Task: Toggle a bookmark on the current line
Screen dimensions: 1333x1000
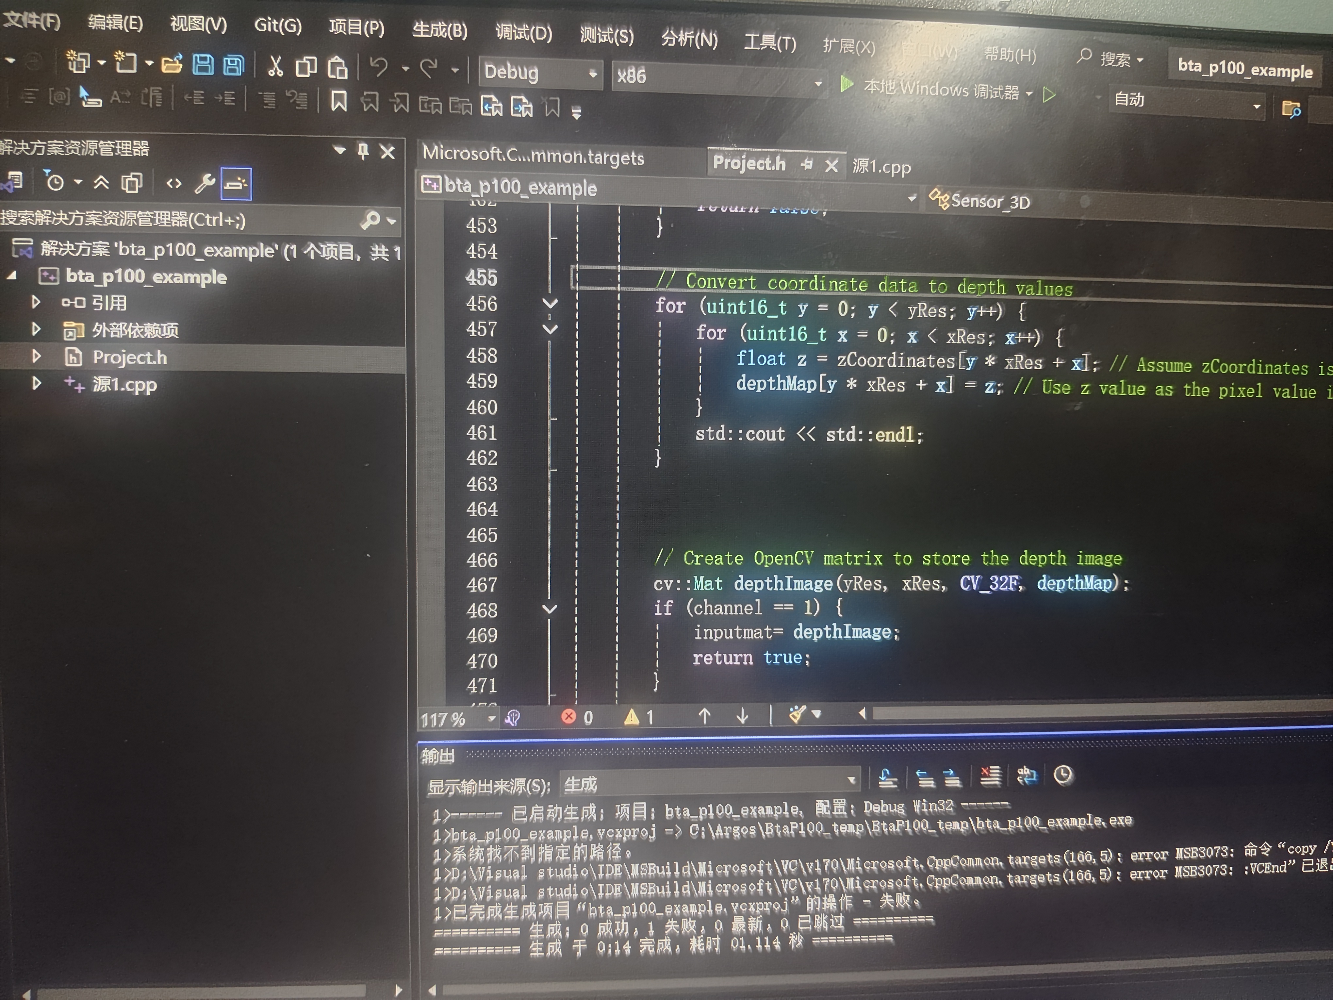Action: coord(339,102)
